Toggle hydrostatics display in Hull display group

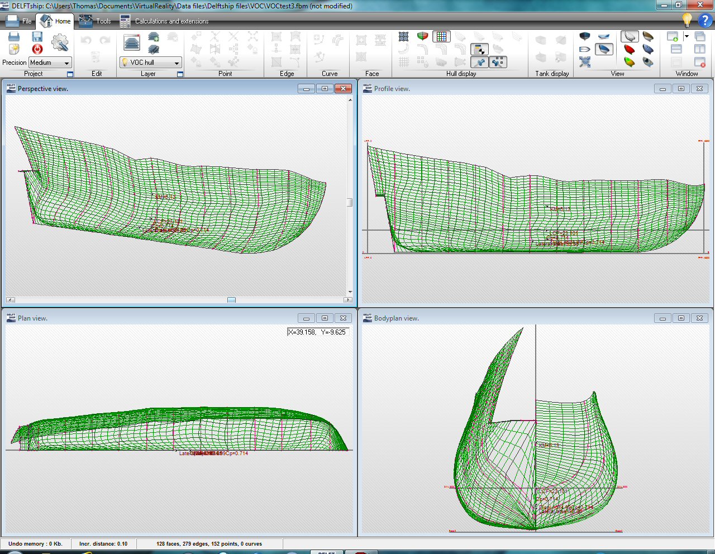(479, 50)
